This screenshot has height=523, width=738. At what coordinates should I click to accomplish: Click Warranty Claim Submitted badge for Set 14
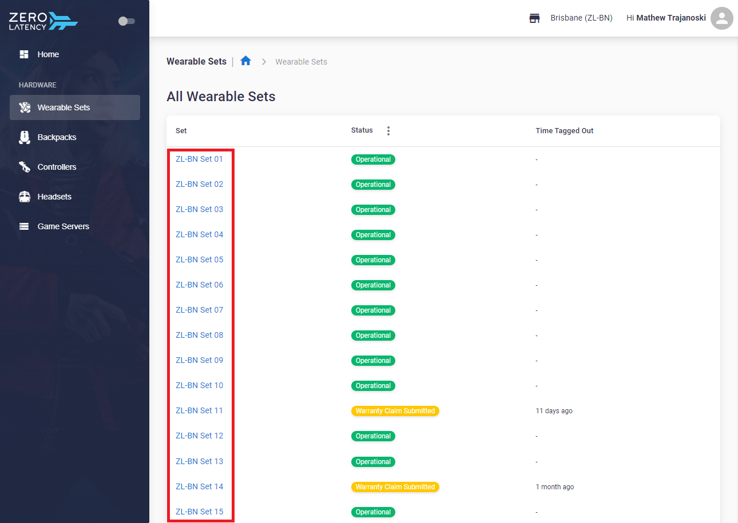click(395, 487)
